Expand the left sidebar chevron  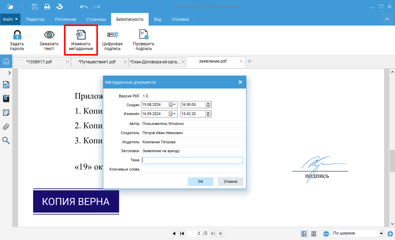point(9,73)
